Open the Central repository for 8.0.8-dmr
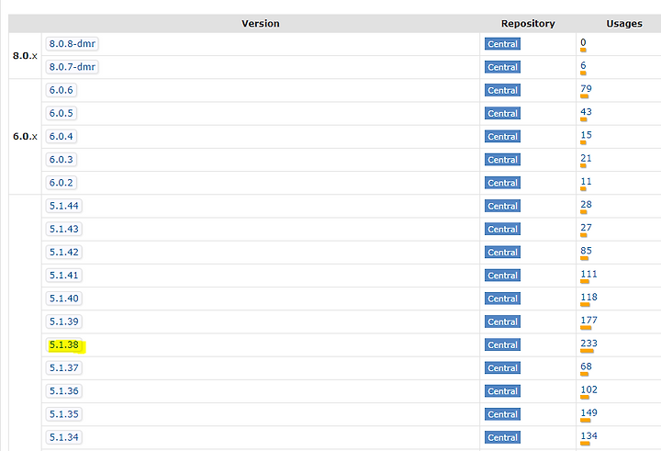This screenshot has width=661, height=451. [502, 44]
